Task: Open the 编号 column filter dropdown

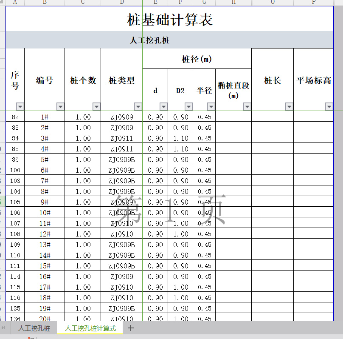Action: tap(60, 106)
